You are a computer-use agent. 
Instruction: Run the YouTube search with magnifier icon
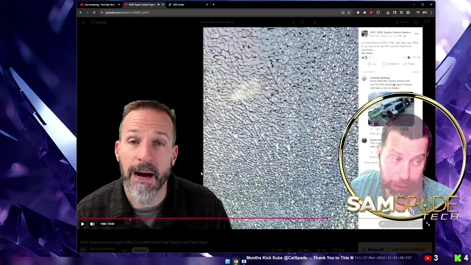[x=302, y=22]
